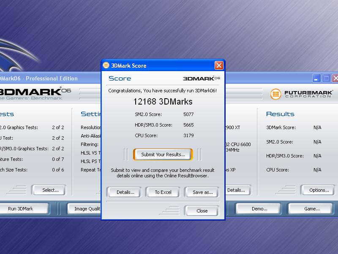The height and width of the screenshot is (254, 338).
Task: Click the Score heading in dialog
Action: click(120, 78)
